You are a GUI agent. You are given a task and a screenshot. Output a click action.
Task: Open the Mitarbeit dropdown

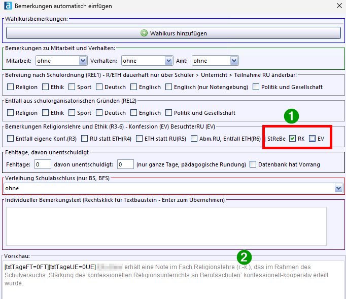coord(83,61)
